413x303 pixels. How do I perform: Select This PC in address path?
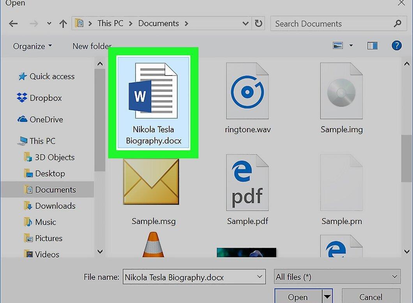[110, 23]
